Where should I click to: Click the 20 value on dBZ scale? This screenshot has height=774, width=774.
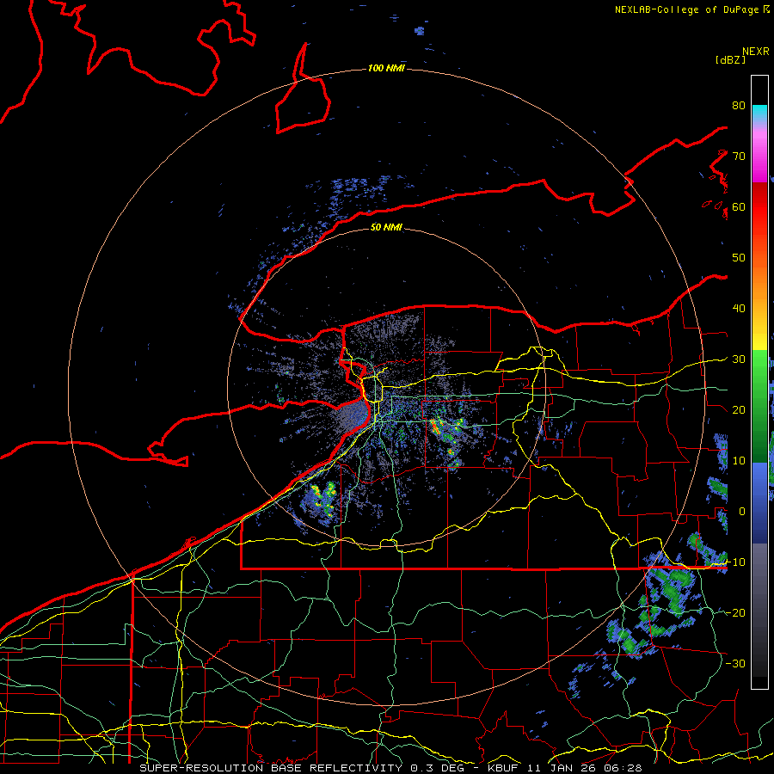[739, 409]
